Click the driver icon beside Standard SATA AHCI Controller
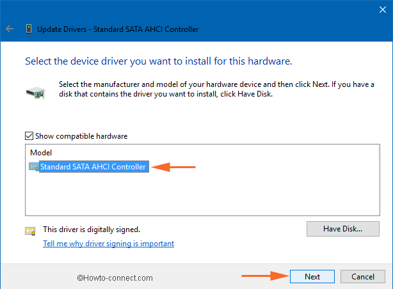The image size is (393, 289). [x=34, y=167]
